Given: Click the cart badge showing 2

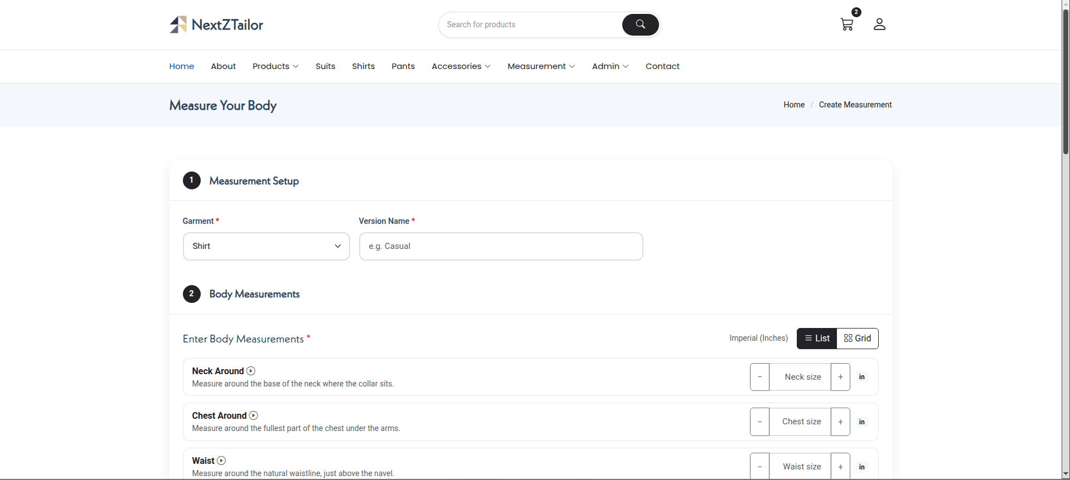Looking at the screenshot, I should (x=856, y=12).
